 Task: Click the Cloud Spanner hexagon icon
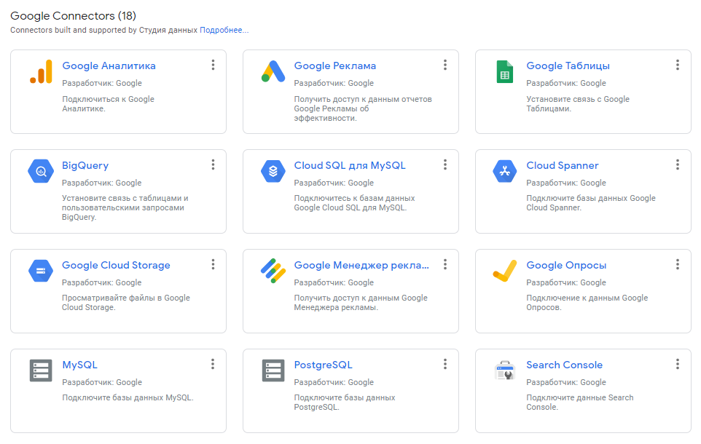click(505, 171)
